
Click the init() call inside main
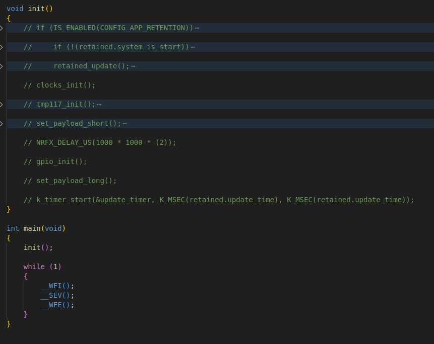(x=38, y=247)
